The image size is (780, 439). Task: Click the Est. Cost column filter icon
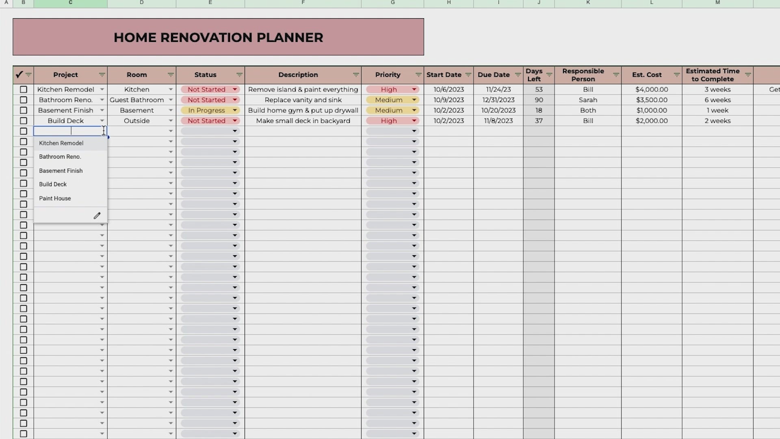(676, 75)
